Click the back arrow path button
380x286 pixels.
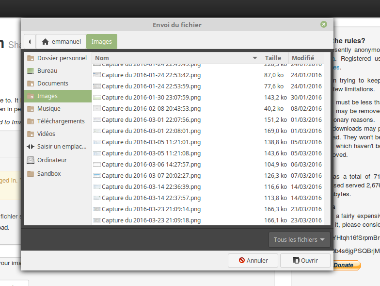(x=30, y=42)
